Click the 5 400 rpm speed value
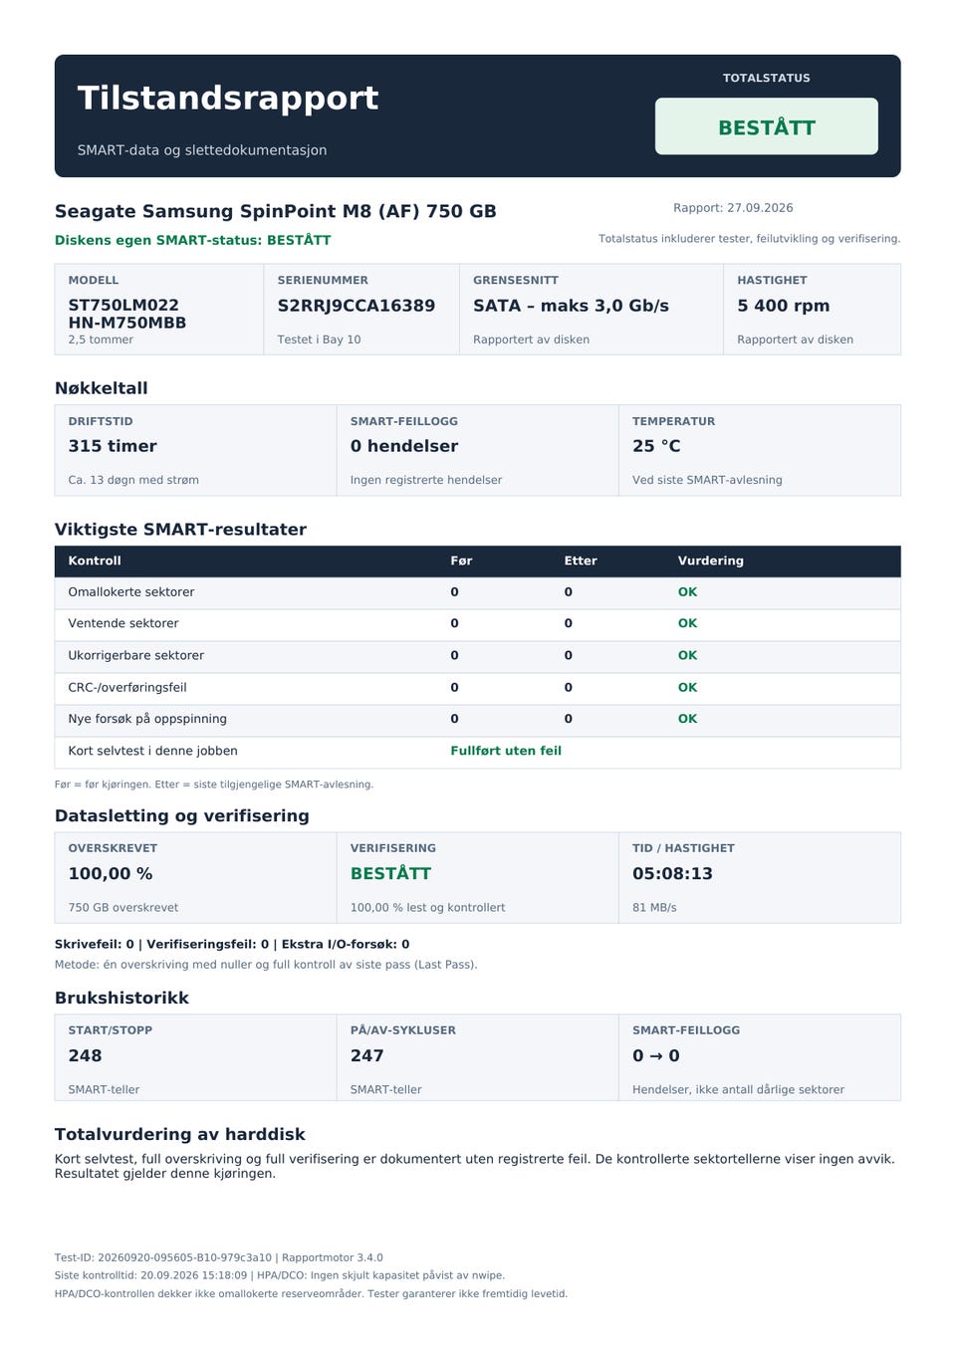The image size is (956, 1351). [x=783, y=306]
